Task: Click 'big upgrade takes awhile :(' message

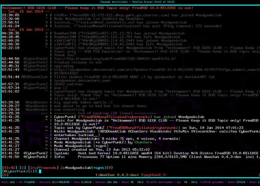Action: point(84,102)
